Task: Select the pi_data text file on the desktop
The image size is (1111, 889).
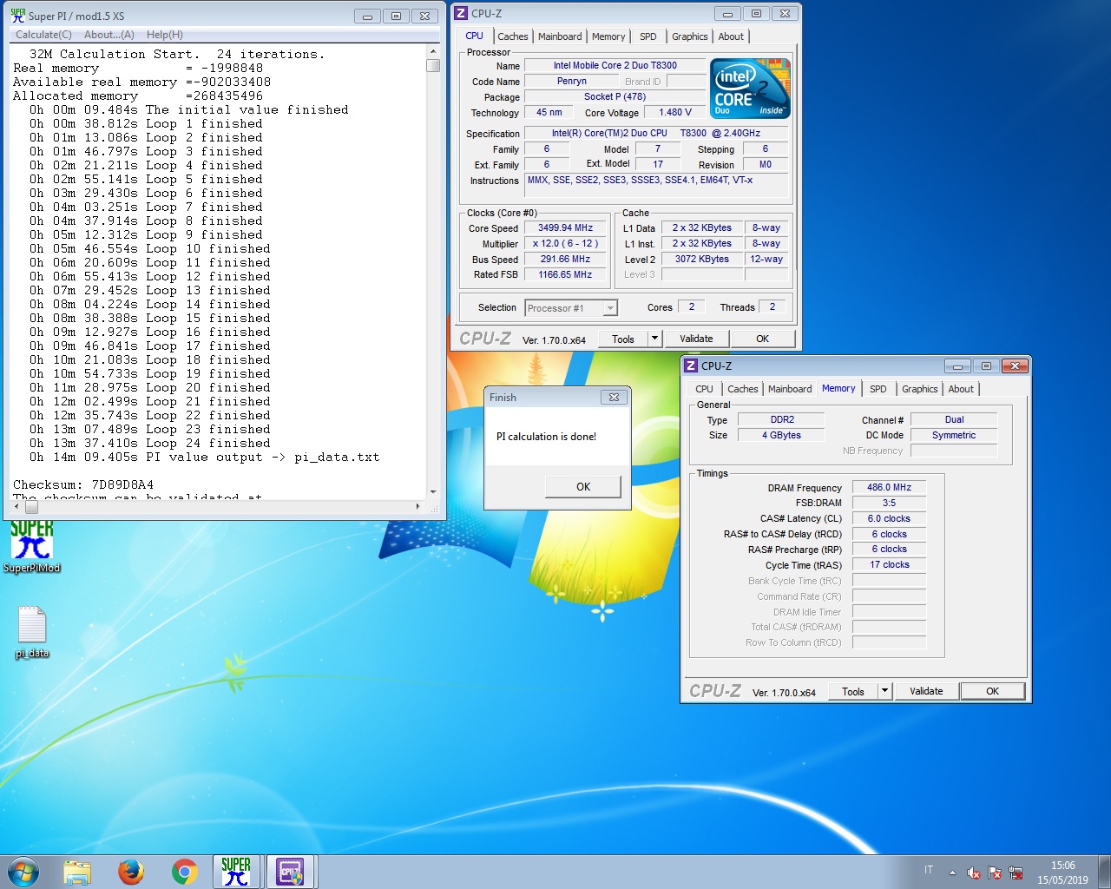Action: point(32,632)
